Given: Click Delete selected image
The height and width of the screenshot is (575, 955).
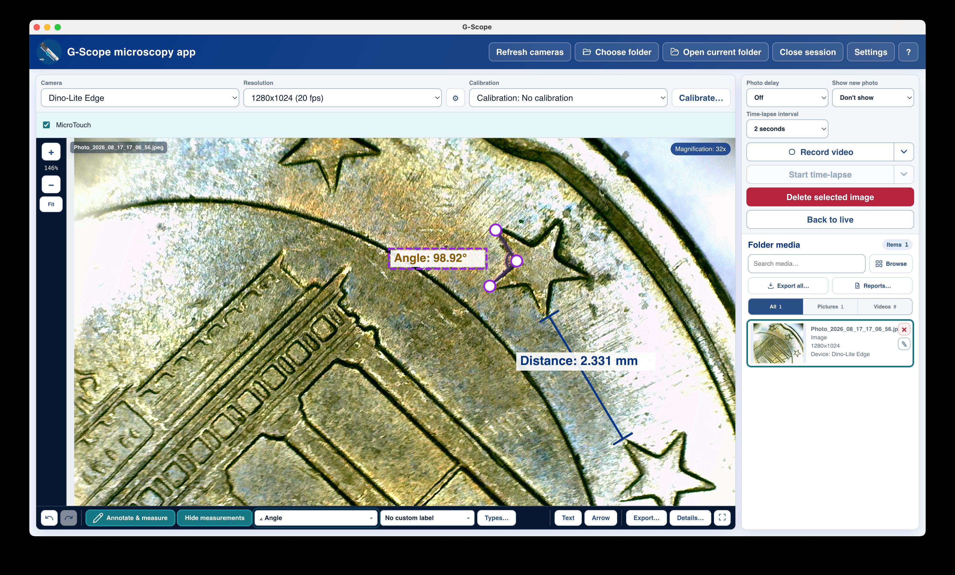Looking at the screenshot, I should (x=830, y=197).
